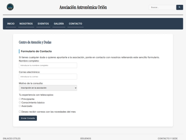
Task: Pick the Avanzado experience option
Action: 20,106
